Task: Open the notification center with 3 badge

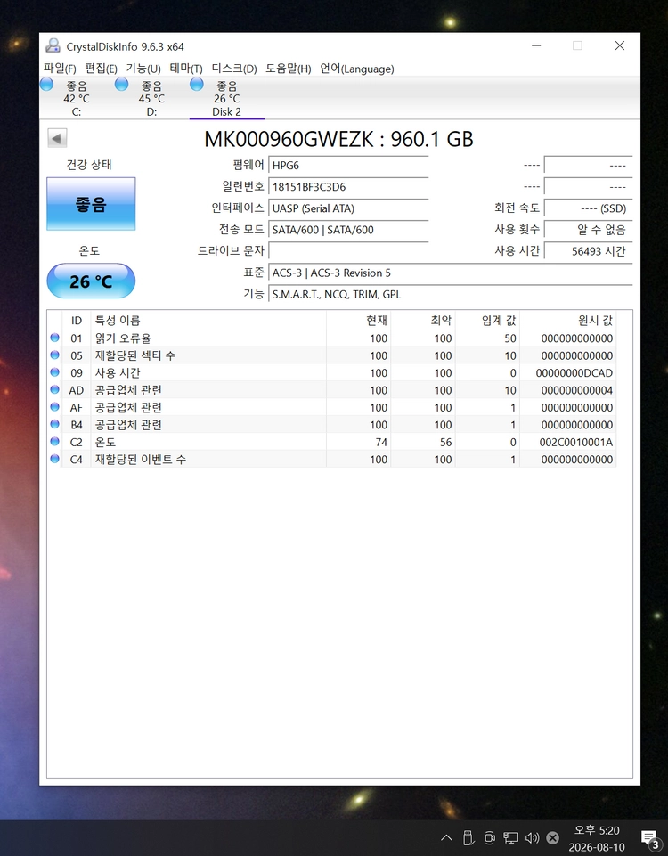Action: (649, 838)
